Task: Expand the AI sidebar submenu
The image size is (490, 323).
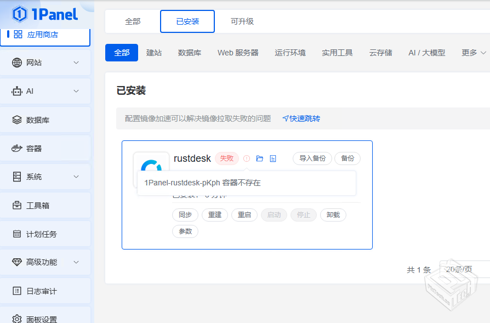Action: [x=76, y=91]
